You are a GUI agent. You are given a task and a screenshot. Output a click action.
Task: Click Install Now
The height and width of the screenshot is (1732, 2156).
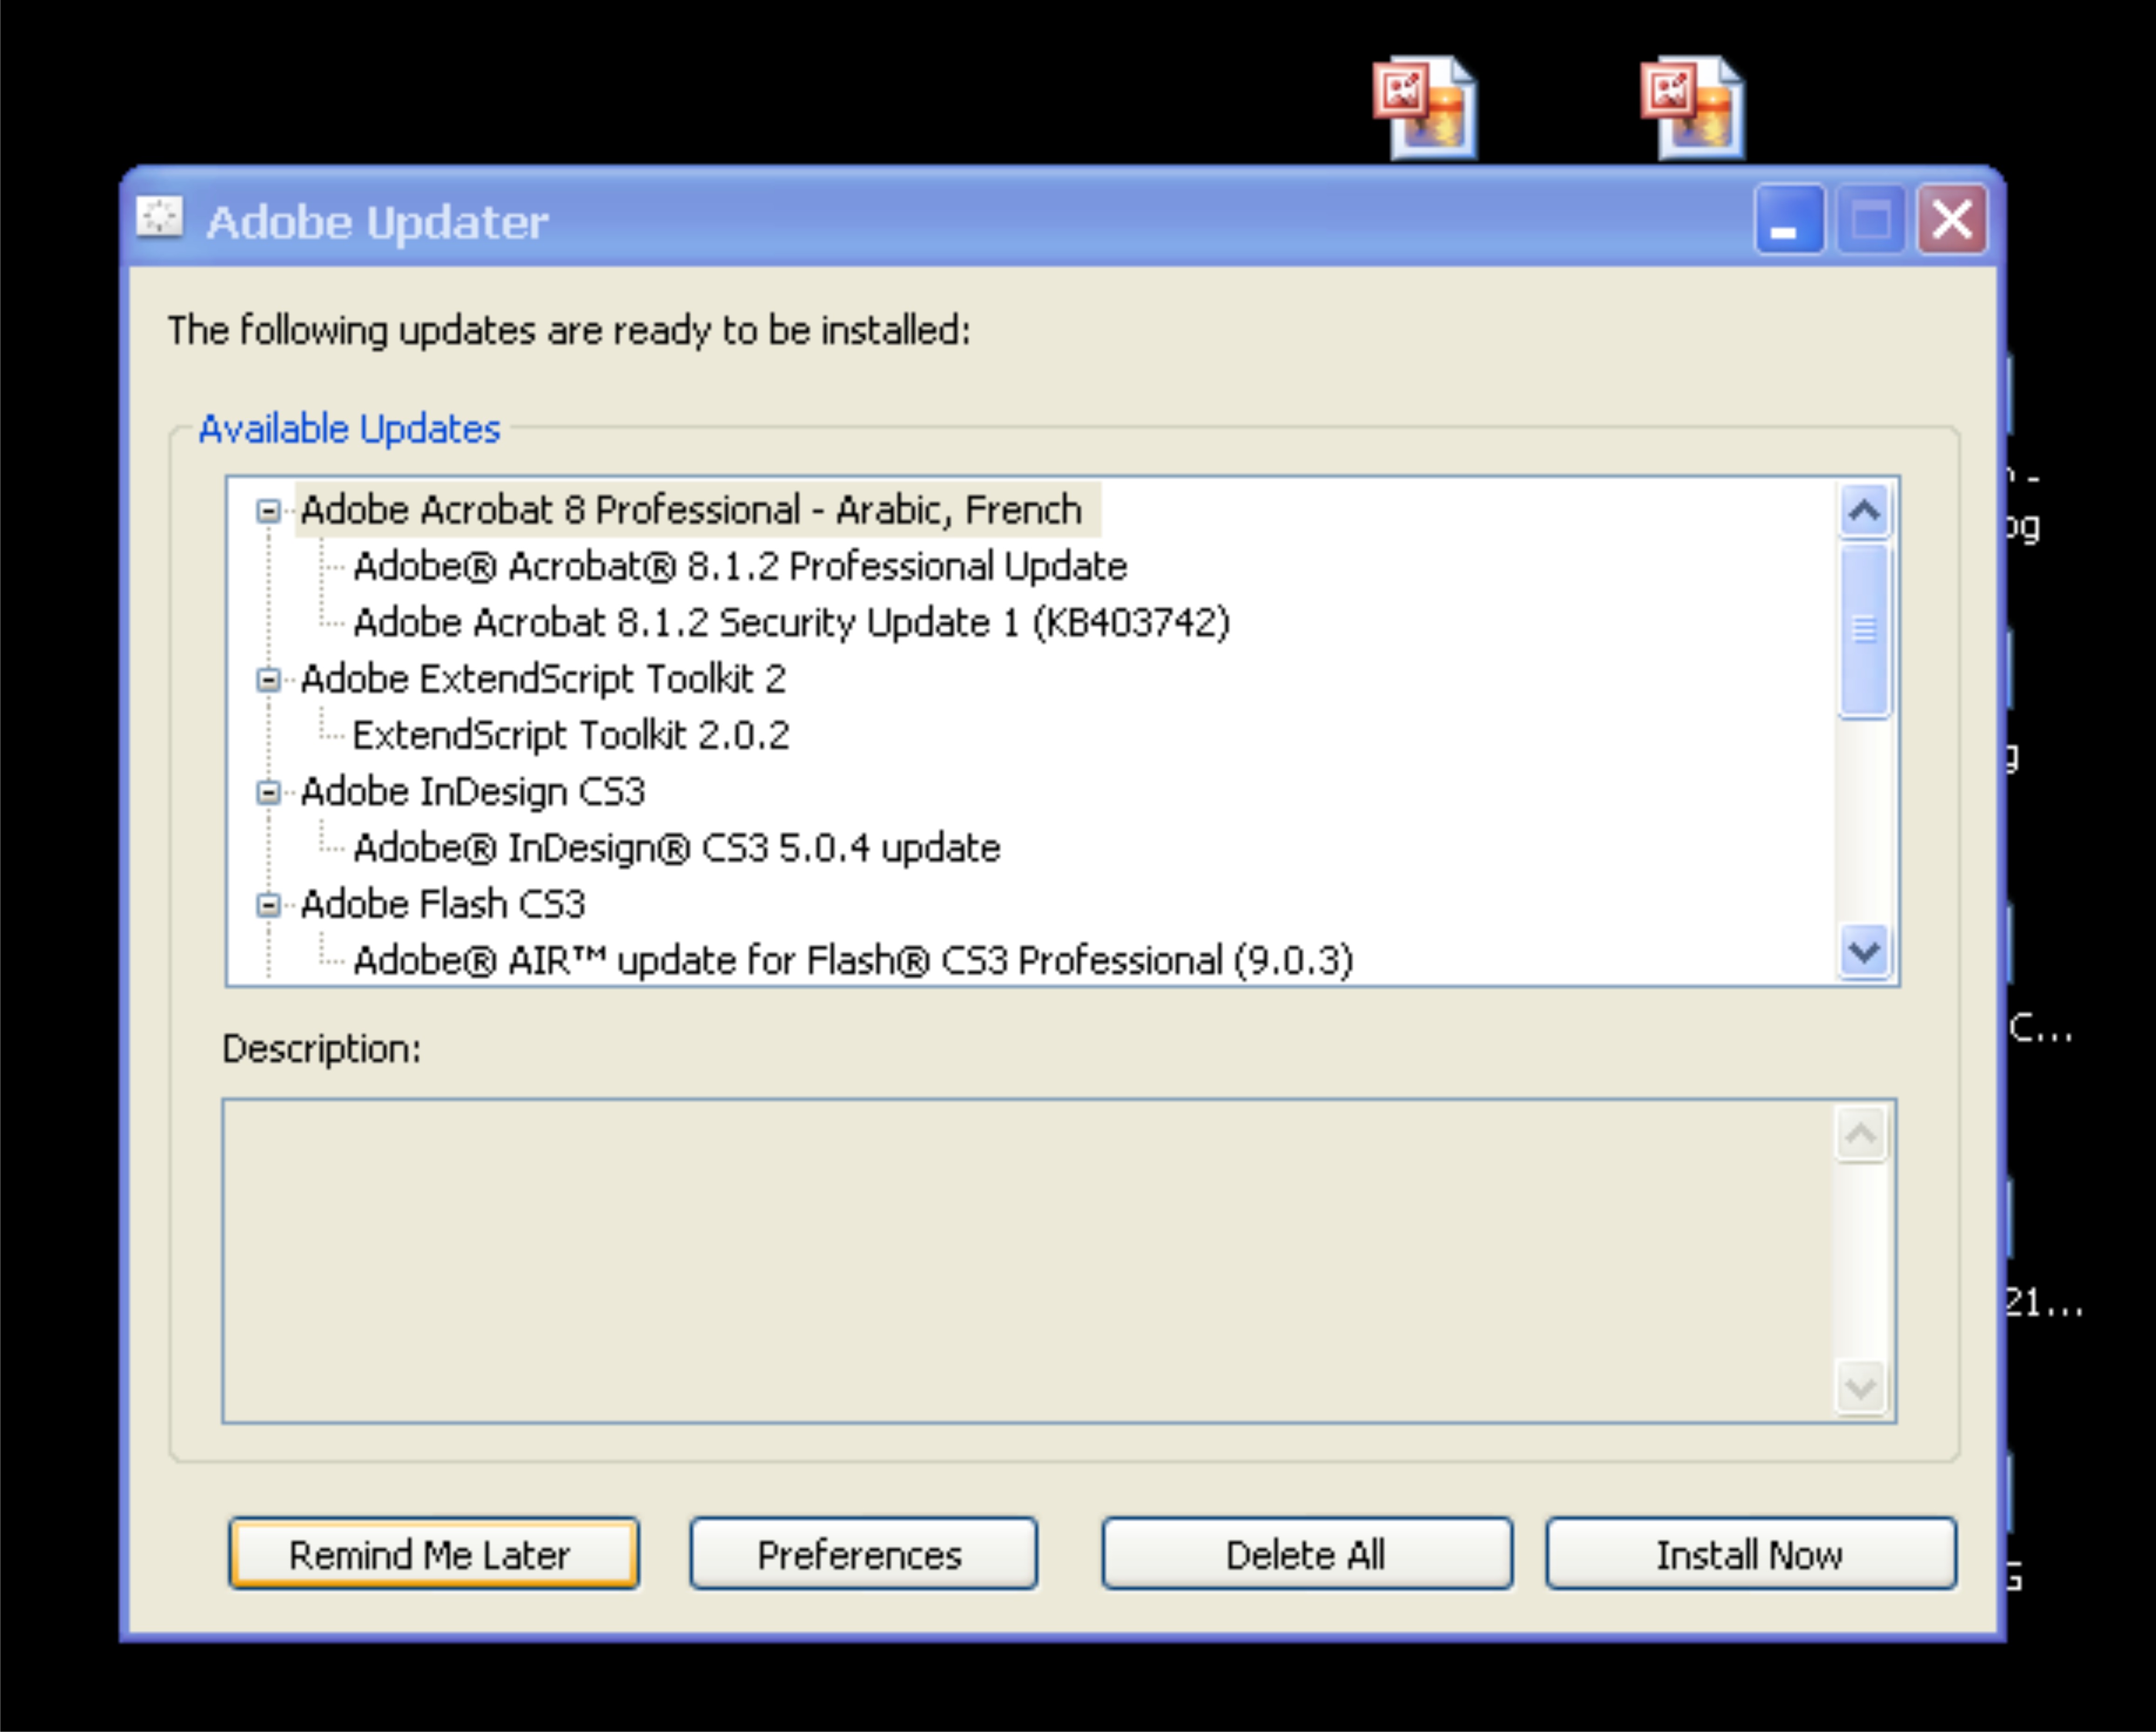coord(1750,1554)
